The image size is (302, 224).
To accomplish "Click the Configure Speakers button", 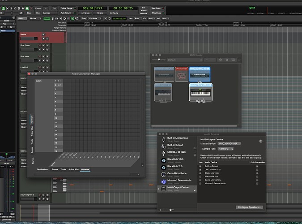I will 248,207.
